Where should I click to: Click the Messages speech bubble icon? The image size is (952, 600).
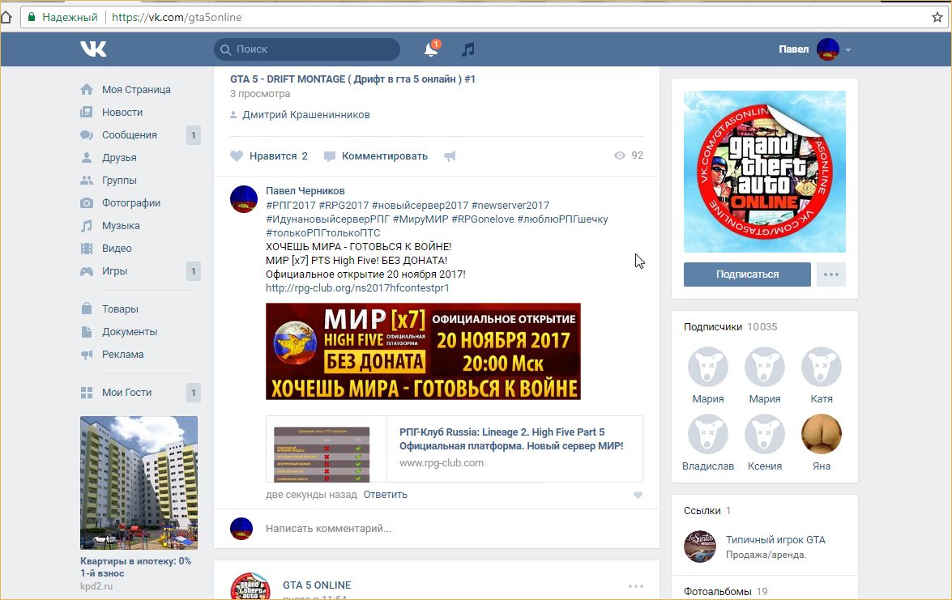pos(87,134)
